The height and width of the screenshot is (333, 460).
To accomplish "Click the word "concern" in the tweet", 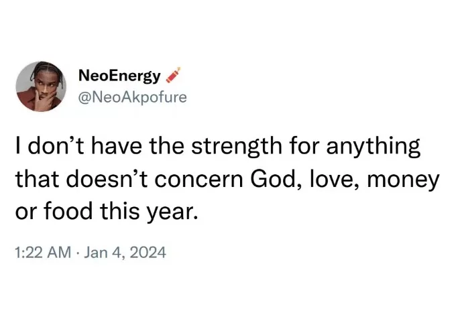I will click(198, 180).
